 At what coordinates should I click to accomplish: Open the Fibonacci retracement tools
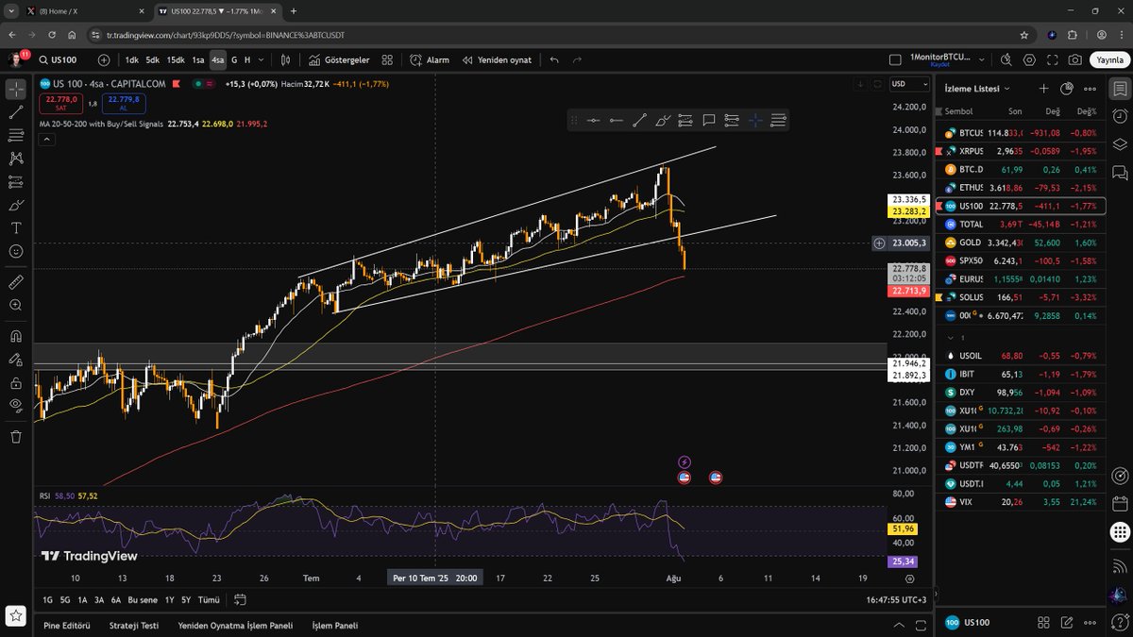point(16,136)
